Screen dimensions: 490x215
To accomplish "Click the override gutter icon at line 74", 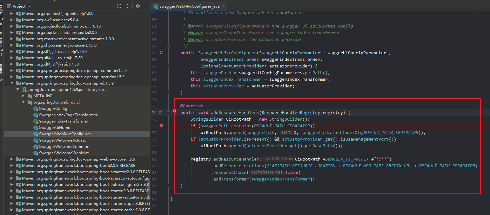I will click(x=161, y=112).
